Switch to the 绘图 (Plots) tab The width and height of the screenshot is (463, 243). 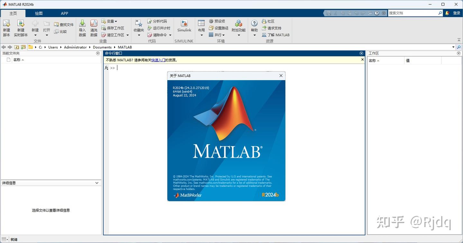point(39,13)
